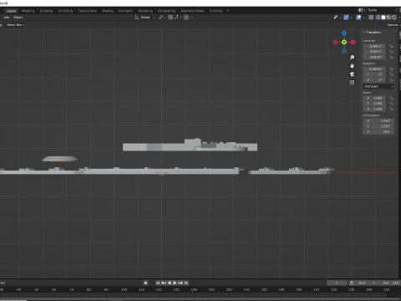The image size is (401, 301).
Task: Lock the X location value
Action: 391,46
